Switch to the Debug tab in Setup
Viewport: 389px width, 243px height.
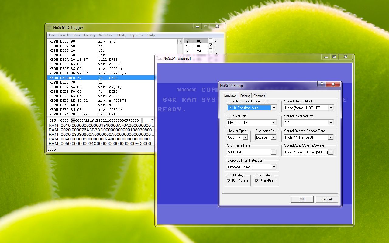point(245,96)
